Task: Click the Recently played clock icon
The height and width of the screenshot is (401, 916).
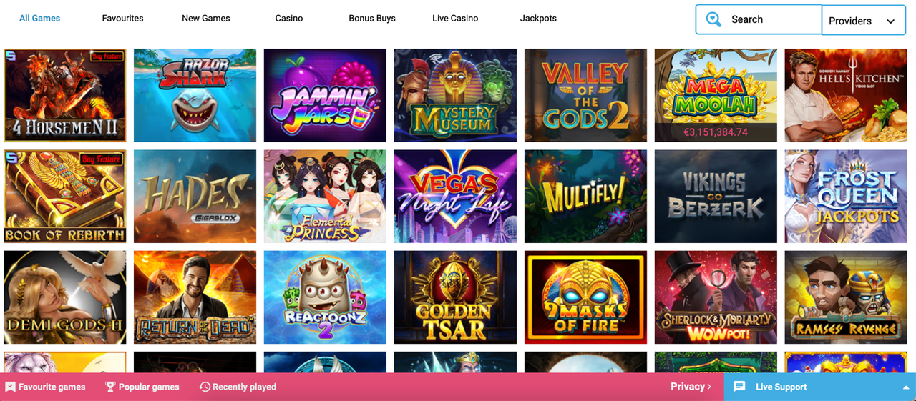Action: (x=205, y=387)
